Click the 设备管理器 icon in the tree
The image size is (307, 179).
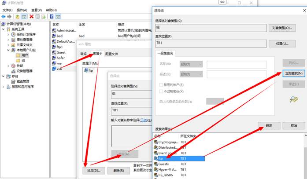pos(13,71)
